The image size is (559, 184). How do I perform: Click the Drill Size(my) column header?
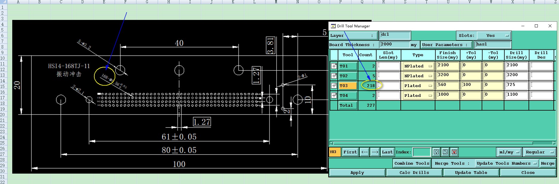coord(517,55)
